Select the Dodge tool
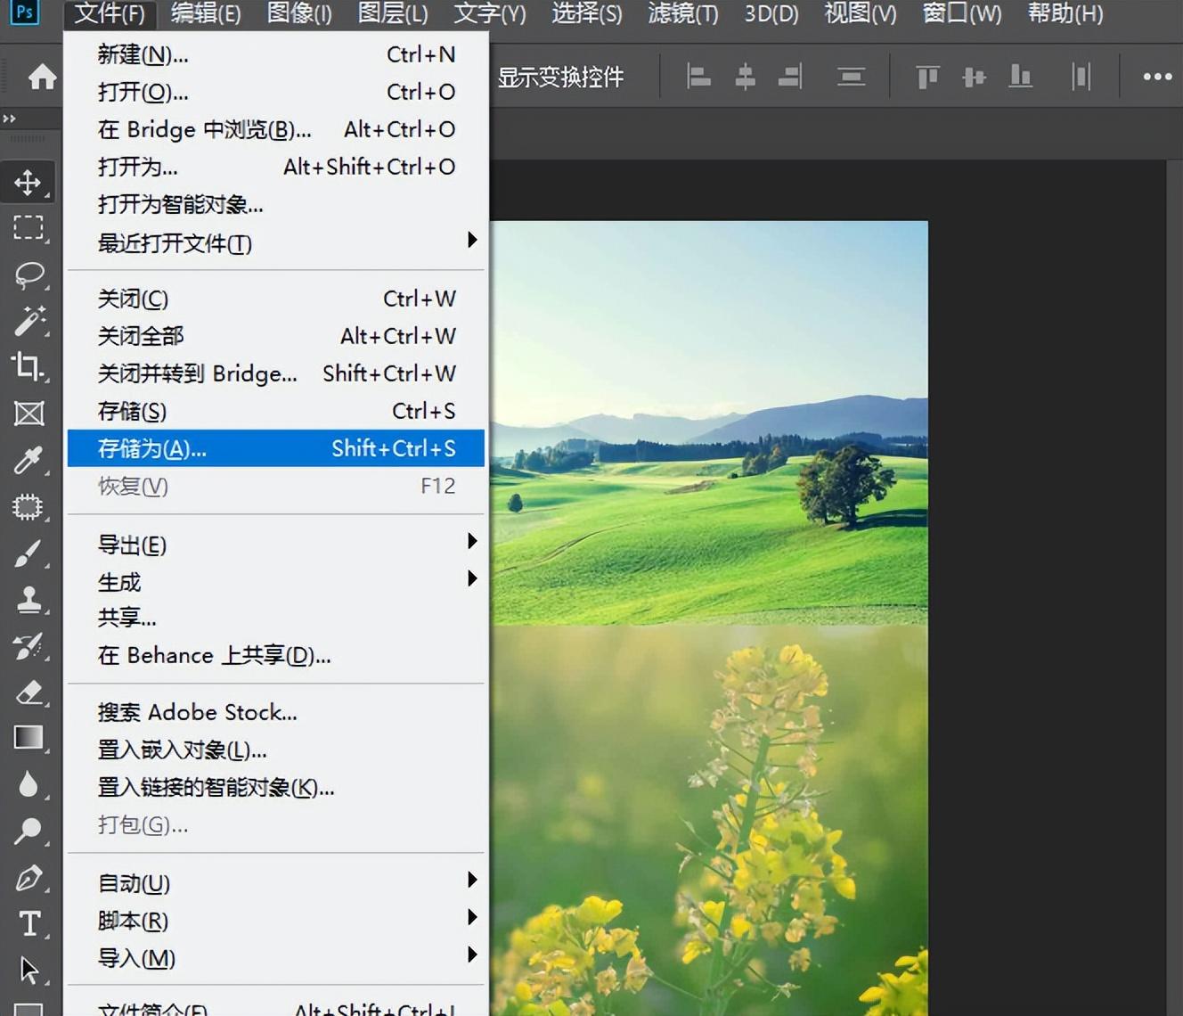This screenshot has width=1183, height=1016. [28, 831]
